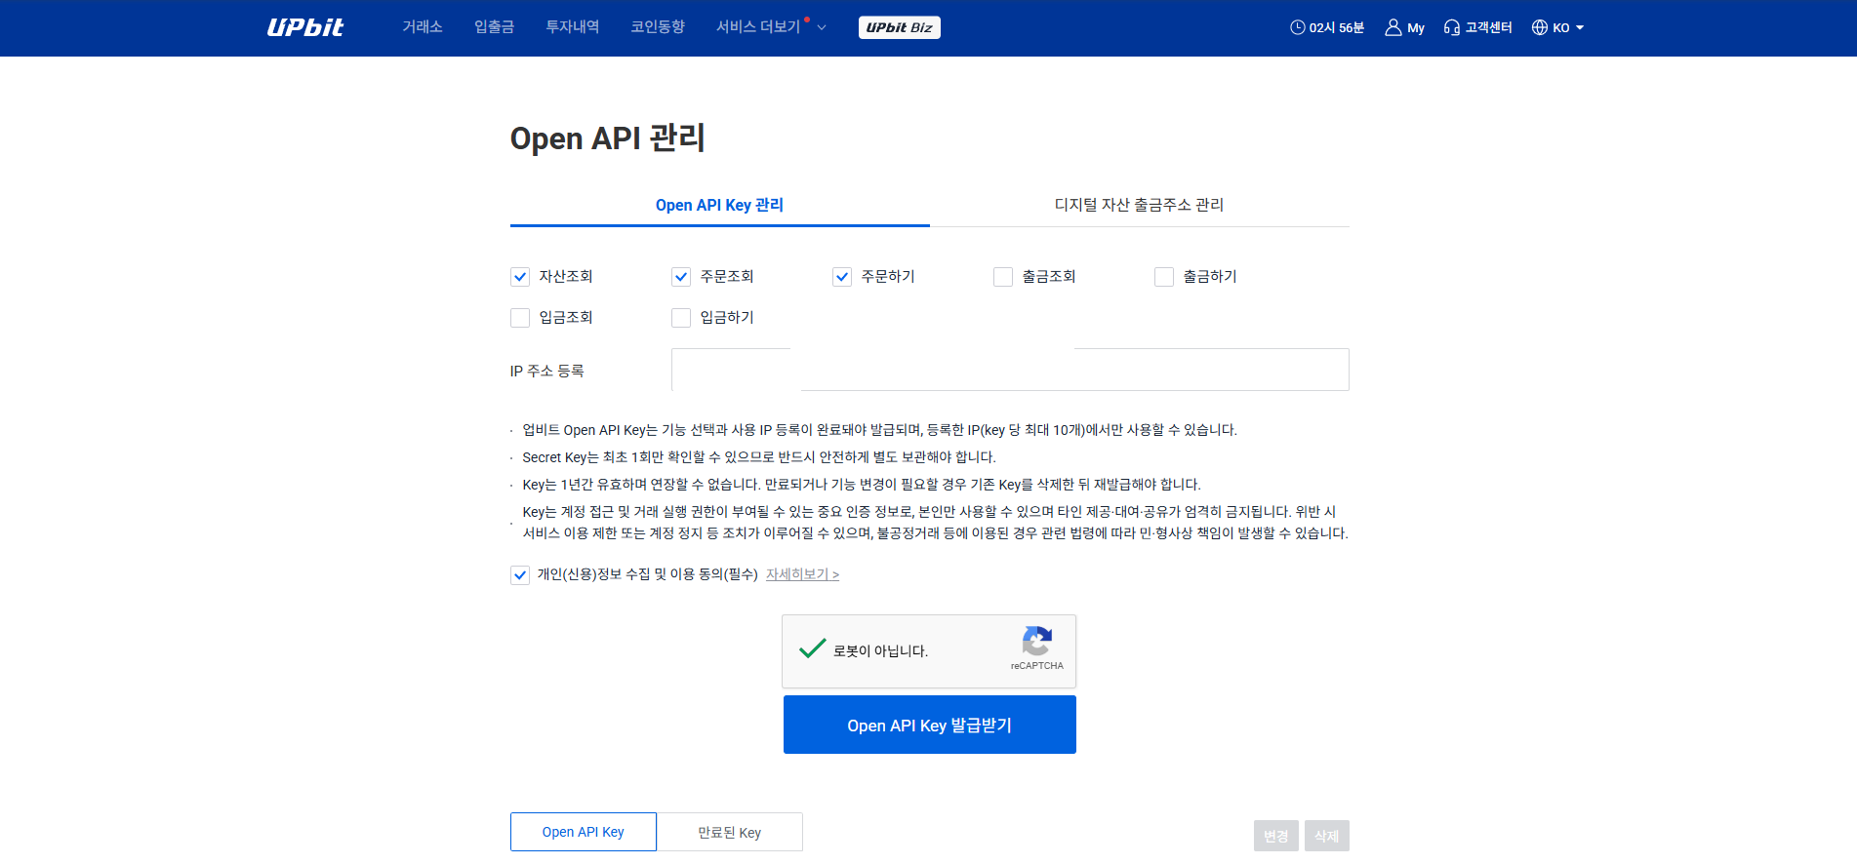The image size is (1857, 864).
Task: Click the 고객센터 link text
Action: coord(1488,27)
